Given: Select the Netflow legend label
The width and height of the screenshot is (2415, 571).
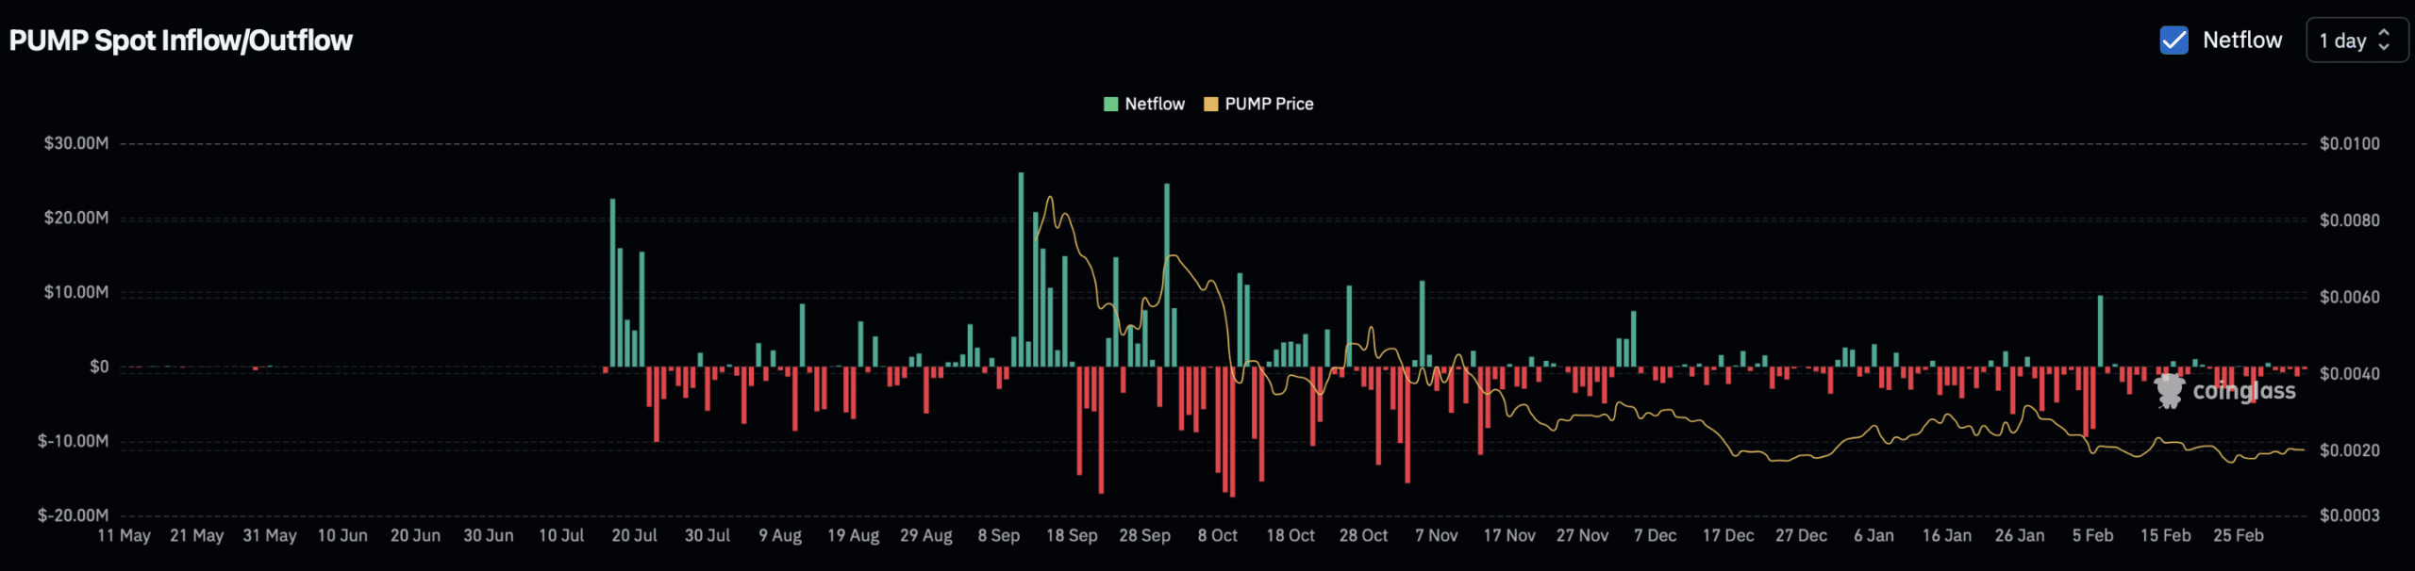Looking at the screenshot, I should [1155, 104].
